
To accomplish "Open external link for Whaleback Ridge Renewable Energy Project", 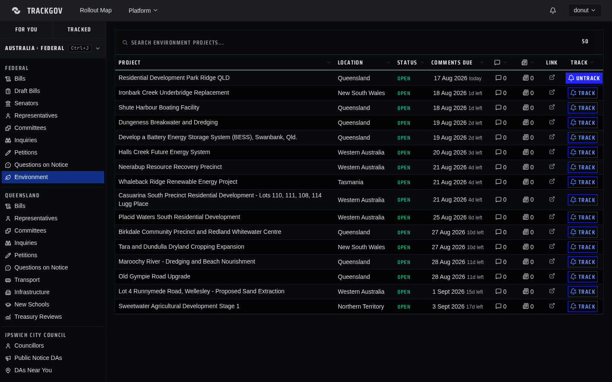I will (552, 182).
